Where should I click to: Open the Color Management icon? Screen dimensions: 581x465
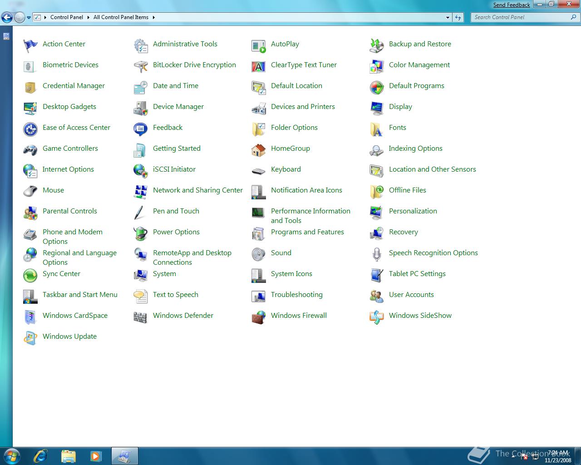[377, 66]
